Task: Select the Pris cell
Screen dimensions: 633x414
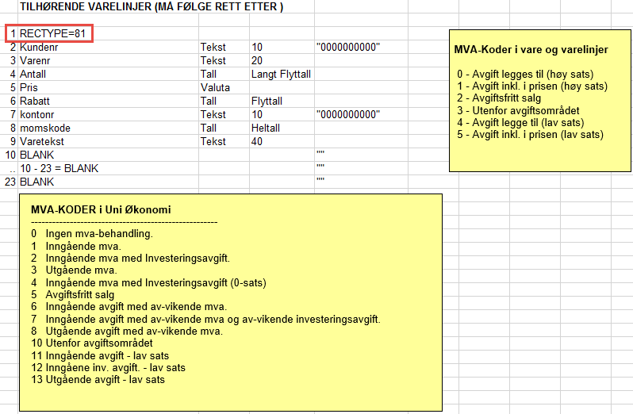Action: [x=29, y=88]
